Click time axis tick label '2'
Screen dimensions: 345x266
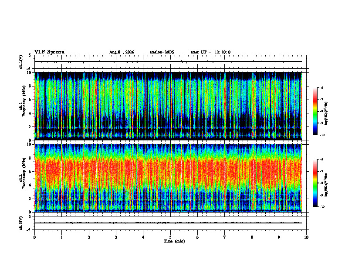coord(89,237)
